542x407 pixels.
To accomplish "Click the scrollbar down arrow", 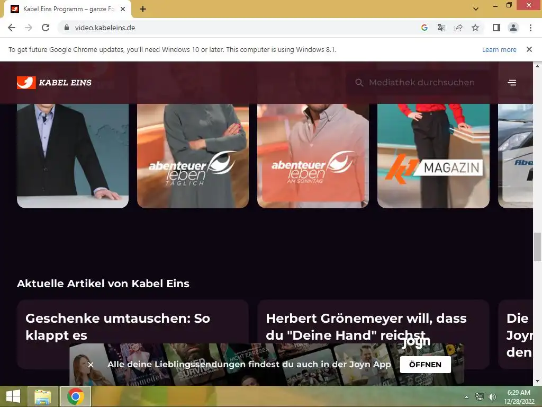I will (x=537, y=381).
